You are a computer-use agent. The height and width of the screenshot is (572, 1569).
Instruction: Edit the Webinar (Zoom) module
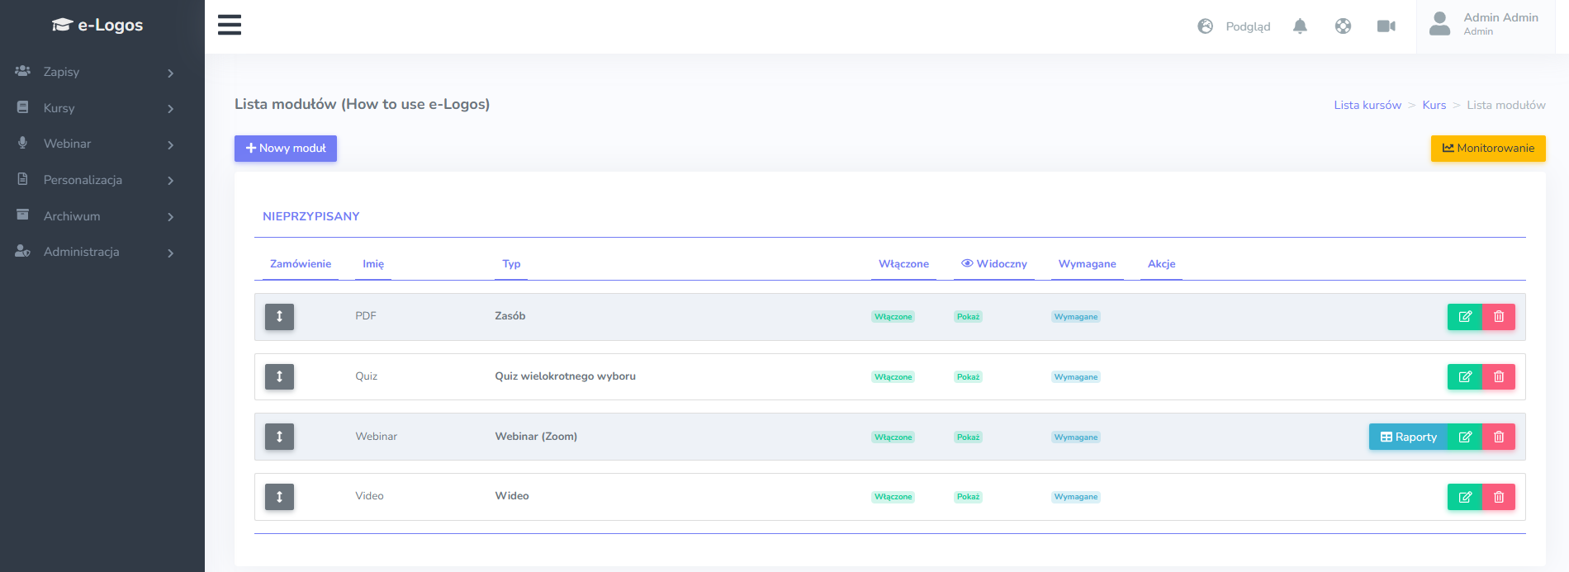(x=1465, y=437)
